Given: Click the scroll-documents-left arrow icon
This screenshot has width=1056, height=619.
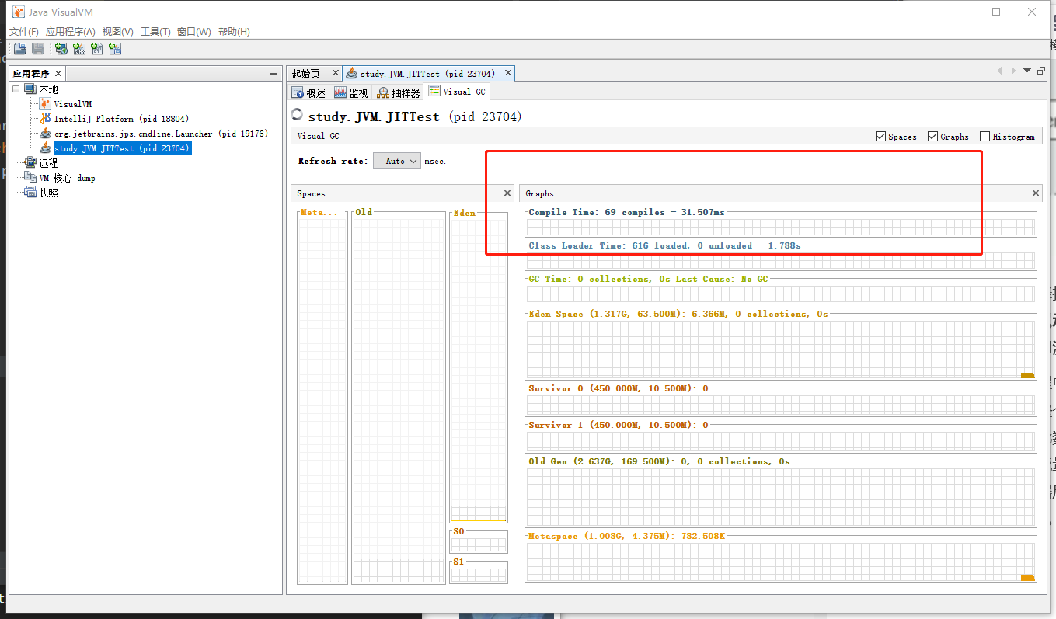Looking at the screenshot, I should pyautogui.click(x=1000, y=71).
